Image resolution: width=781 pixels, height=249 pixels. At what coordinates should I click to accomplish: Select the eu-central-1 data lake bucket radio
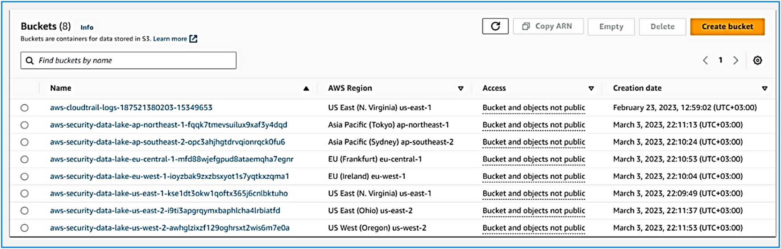pyautogui.click(x=25, y=159)
